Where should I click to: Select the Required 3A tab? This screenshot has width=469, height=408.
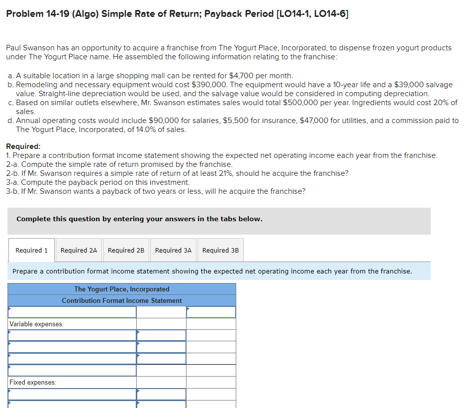pos(173,250)
